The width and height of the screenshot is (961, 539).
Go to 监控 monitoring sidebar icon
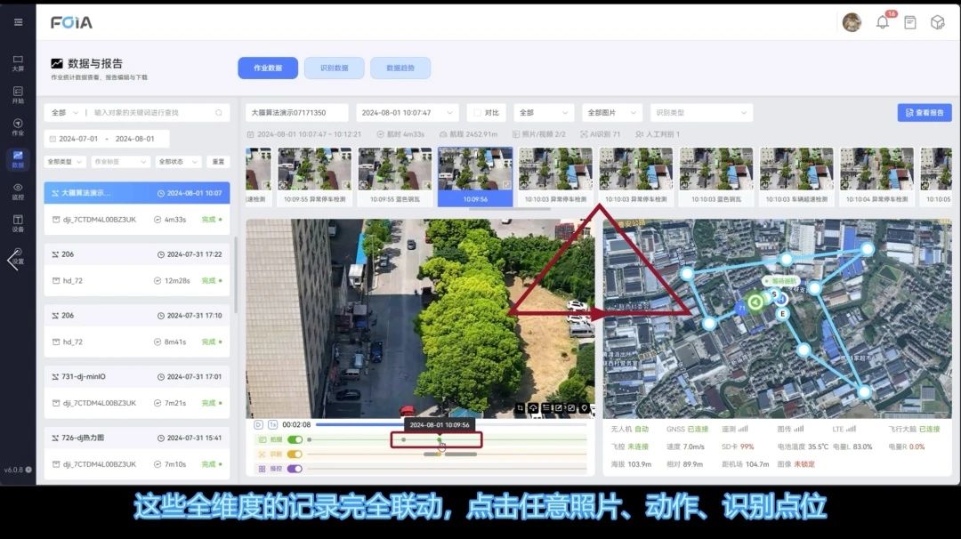18,190
